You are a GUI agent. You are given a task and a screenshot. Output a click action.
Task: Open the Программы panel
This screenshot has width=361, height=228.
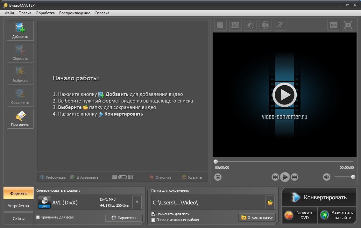click(x=20, y=118)
